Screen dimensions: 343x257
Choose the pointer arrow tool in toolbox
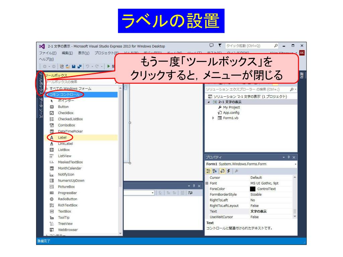(52, 101)
